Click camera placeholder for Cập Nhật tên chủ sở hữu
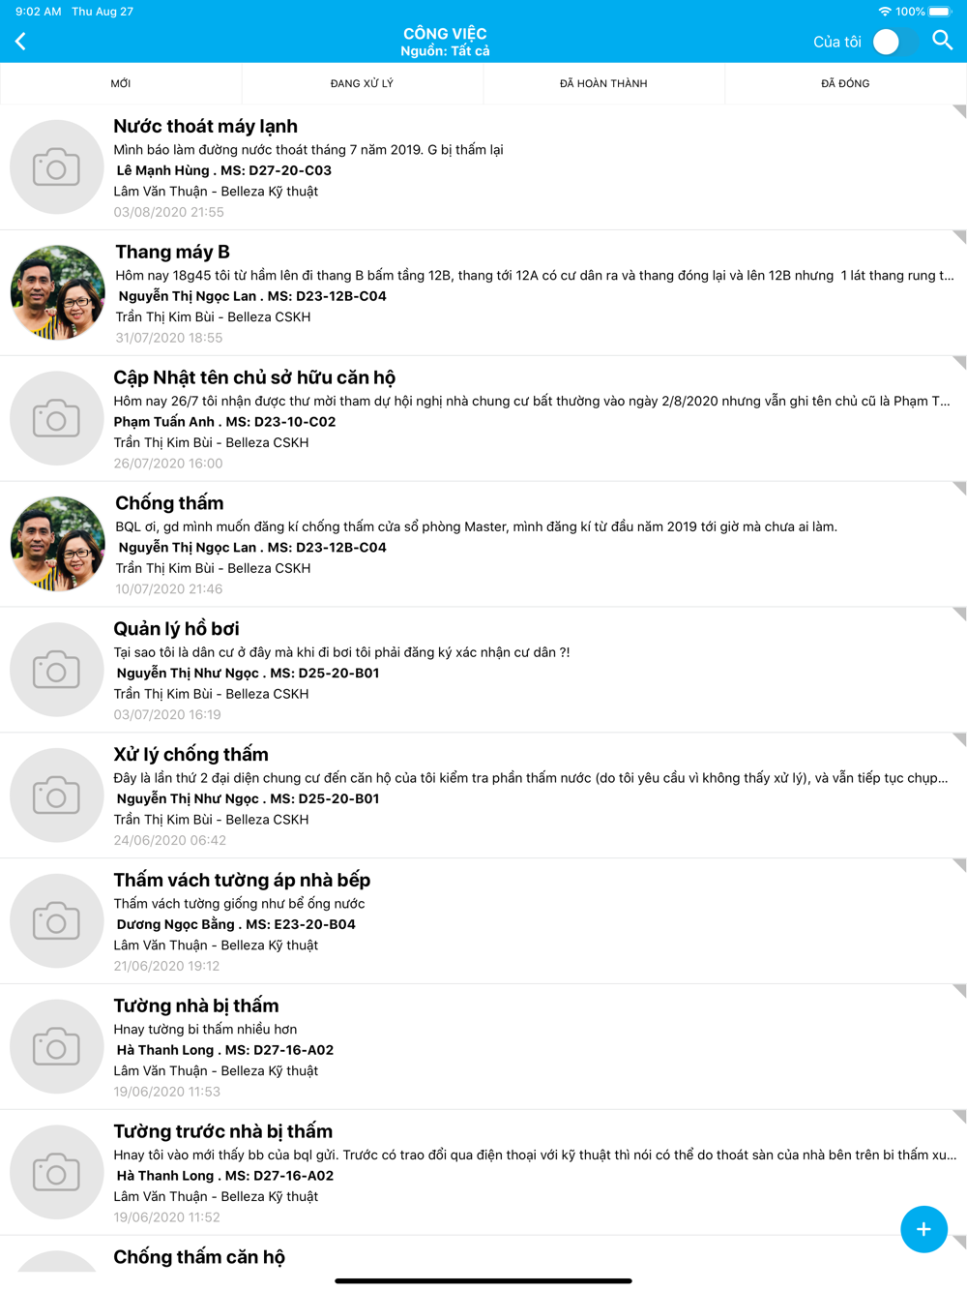This screenshot has width=967, height=1291. point(57,419)
